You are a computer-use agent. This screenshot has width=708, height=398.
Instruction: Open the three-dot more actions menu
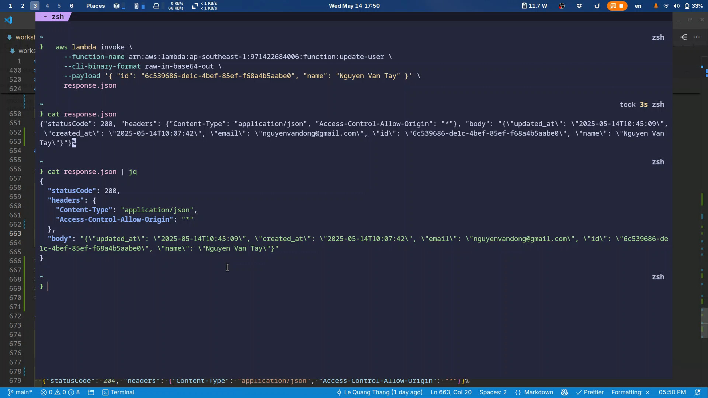(697, 37)
